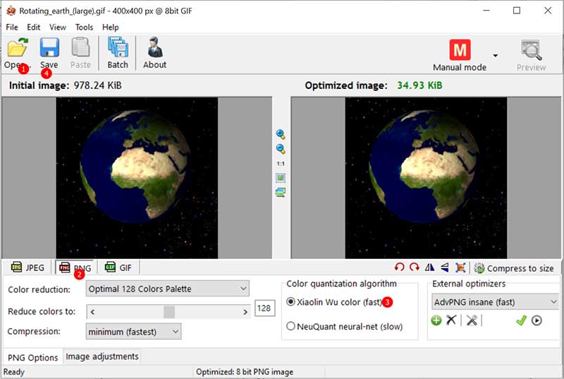Image resolution: width=564 pixels, height=379 pixels.
Task: Zoom in using the plus magnifier
Action: (x=281, y=134)
